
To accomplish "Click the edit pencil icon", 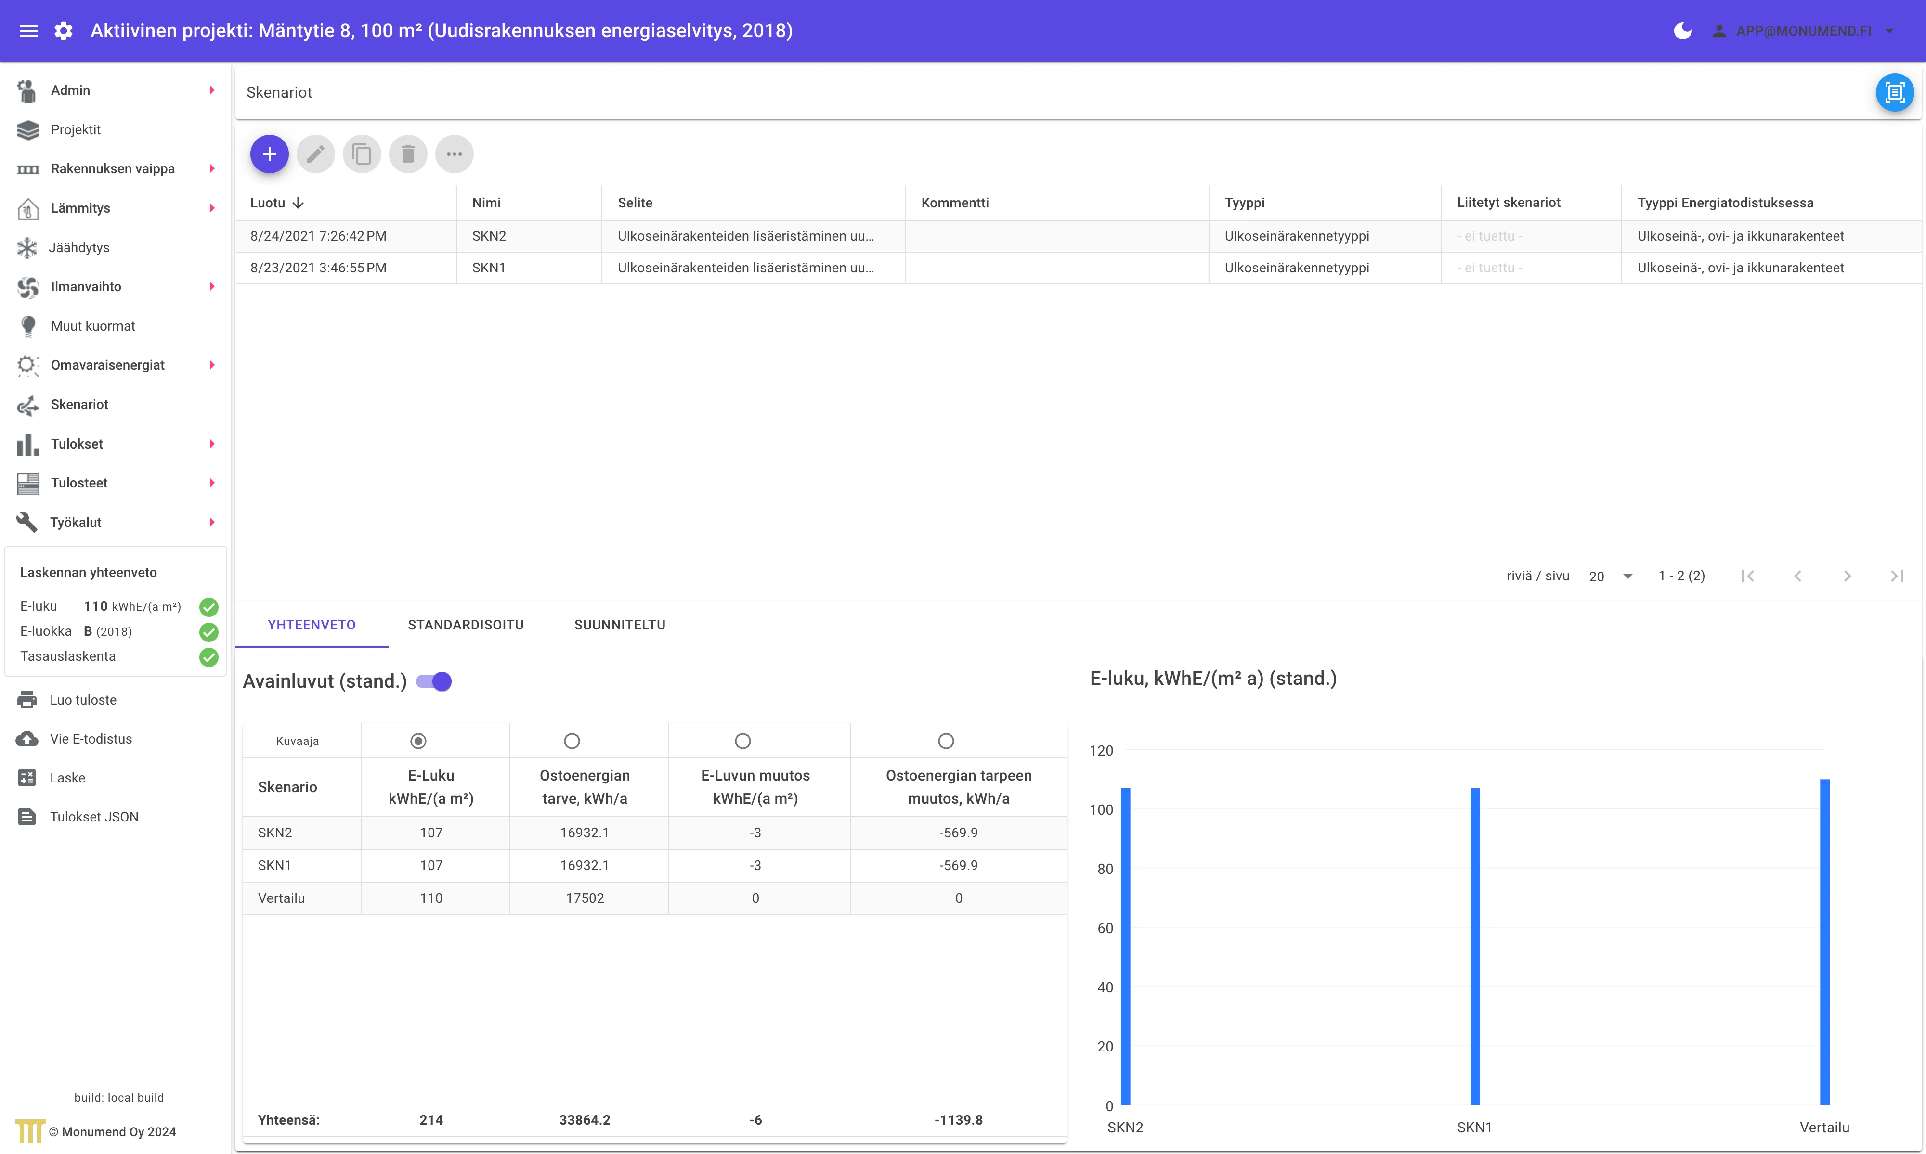I will pyautogui.click(x=316, y=154).
